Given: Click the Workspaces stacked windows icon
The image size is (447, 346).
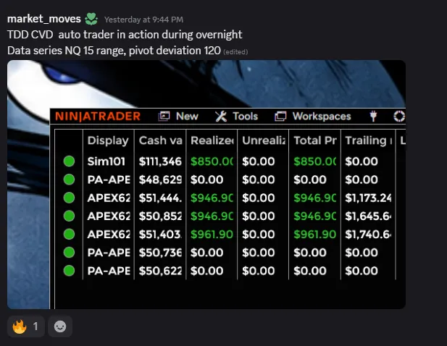Looking at the screenshot, I should click(x=280, y=117).
